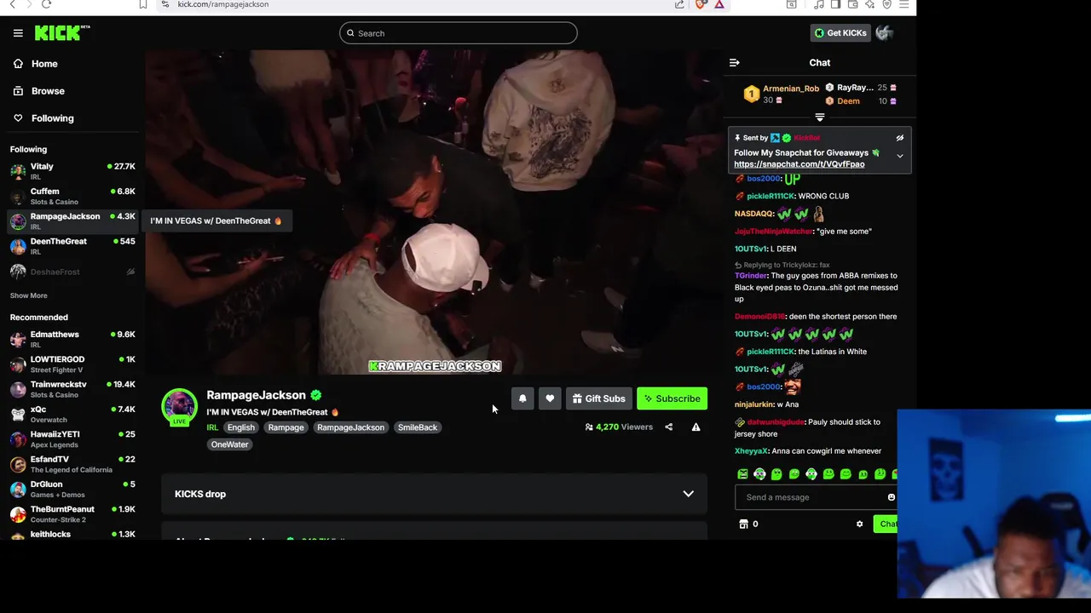Open the hamburger sidebar menu
The image size is (1091, 613).
point(18,33)
